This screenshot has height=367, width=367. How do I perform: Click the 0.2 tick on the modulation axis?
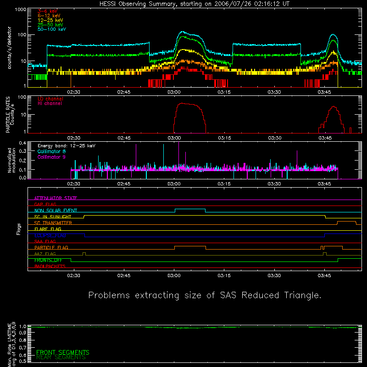[22, 161]
